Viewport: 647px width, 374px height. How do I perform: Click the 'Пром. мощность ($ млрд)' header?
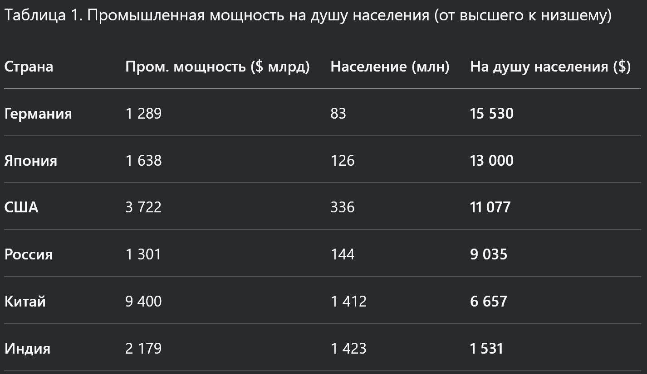point(217,67)
